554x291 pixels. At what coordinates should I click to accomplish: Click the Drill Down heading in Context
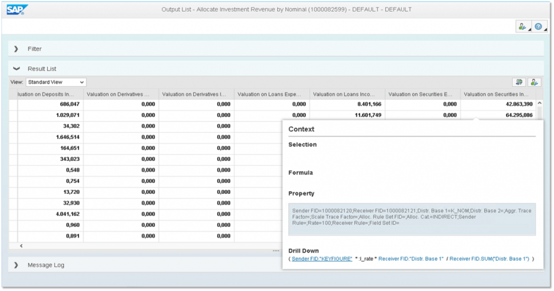[304, 251]
